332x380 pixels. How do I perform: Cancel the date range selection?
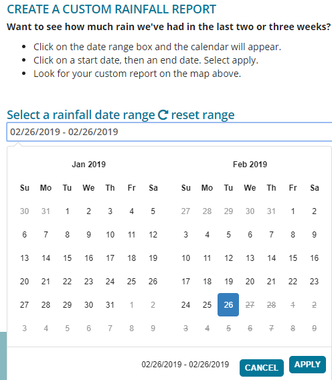point(262,368)
